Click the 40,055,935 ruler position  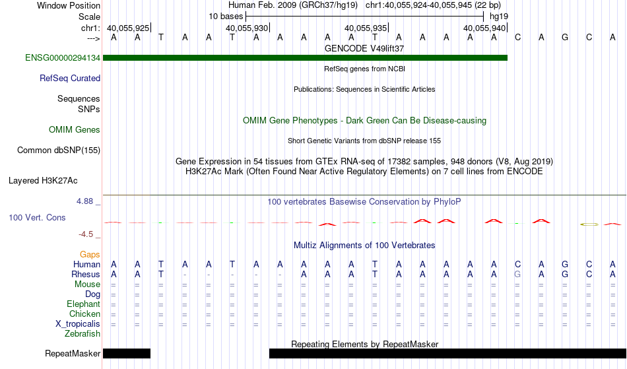(366, 28)
